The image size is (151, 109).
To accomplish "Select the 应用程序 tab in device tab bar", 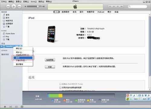I will click(x=66, y=12).
